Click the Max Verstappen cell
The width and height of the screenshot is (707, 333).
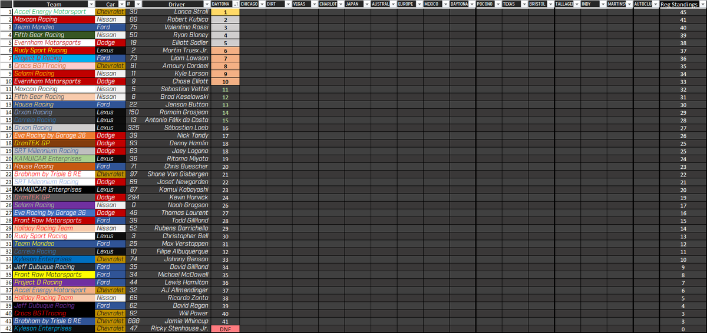pyautogui.click(x=176, y=244)
